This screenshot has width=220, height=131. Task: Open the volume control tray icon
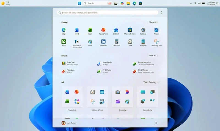199,3
